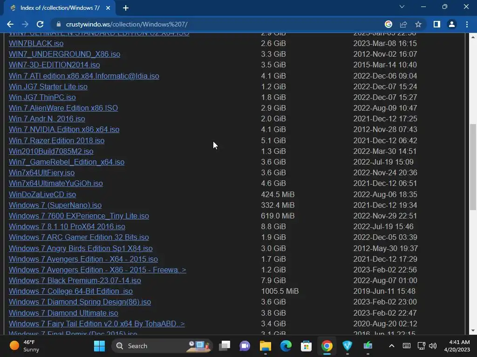Close the Index of /collection tab
Image resolution: width=477 pixels, height=357 pixels.
(x=108, y=8)
